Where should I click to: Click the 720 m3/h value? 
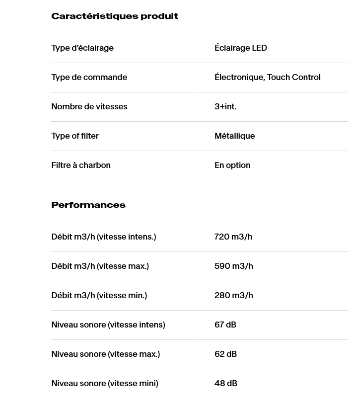[x=233, y=237]
